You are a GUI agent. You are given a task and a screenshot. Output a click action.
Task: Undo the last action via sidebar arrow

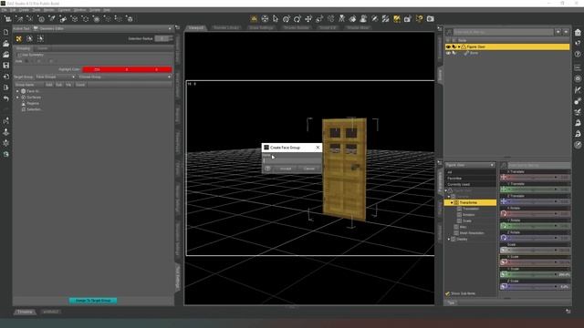tap(6, 98)
